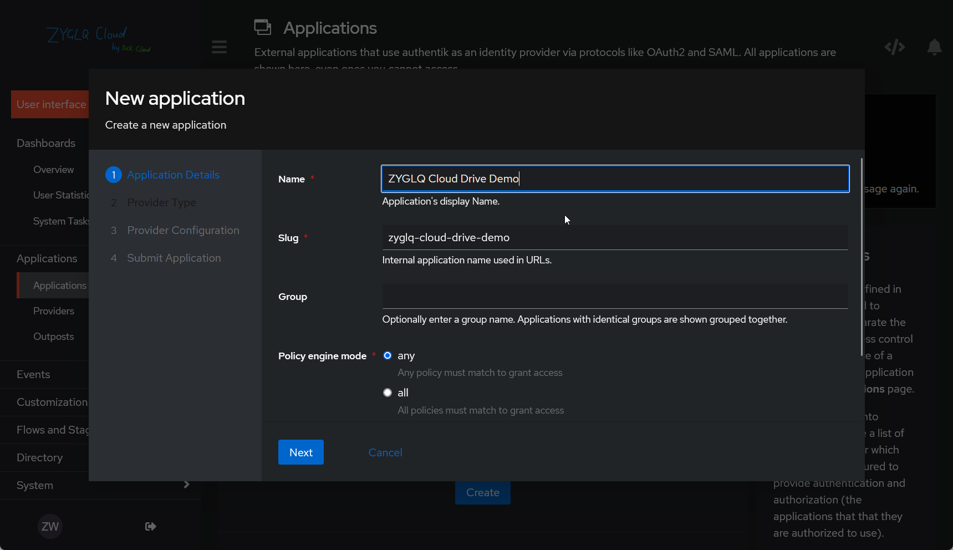The height and width of the screenshot is (550, 953).
Task: Open User Statistics in the sidebar
Action: (x=60, y=195)
